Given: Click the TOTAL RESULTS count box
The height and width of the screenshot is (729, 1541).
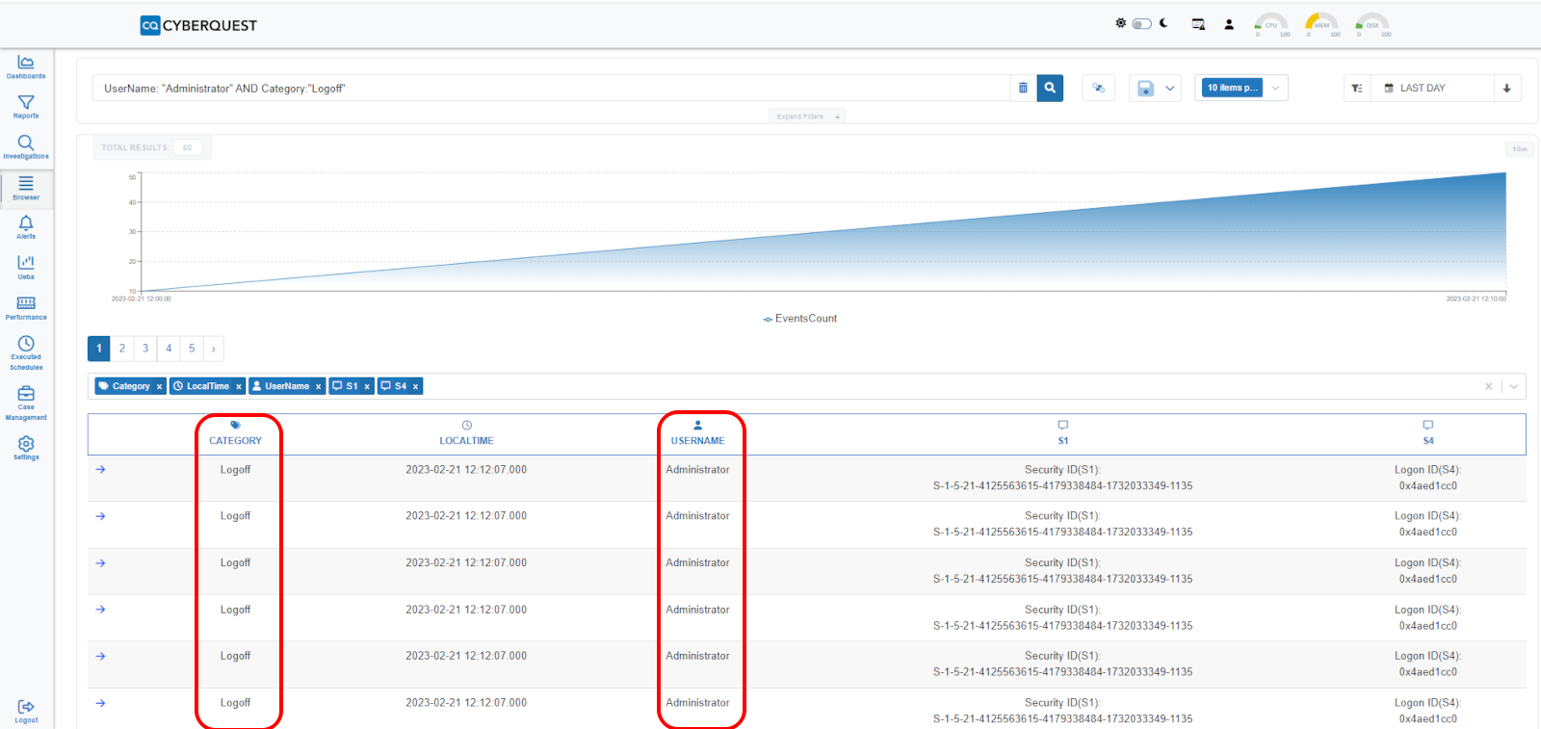Looking at the screenshot, I should tap(188, 147).
